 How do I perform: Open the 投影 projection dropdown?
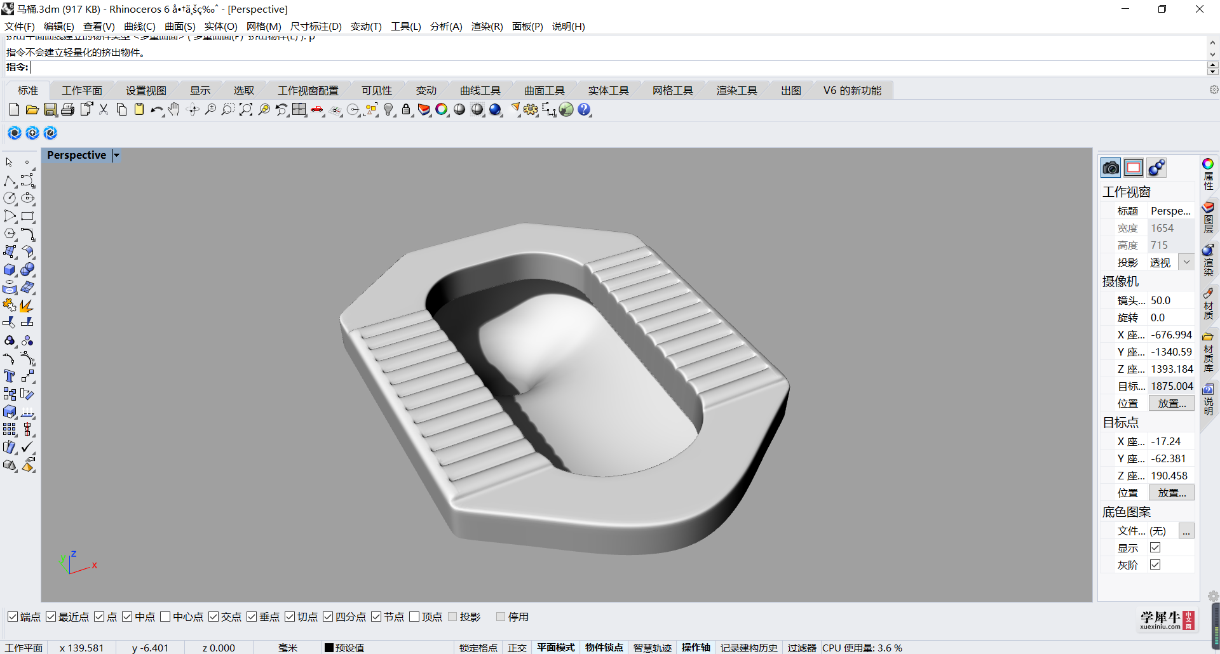pyautogui.click(x=1186, y=262)
